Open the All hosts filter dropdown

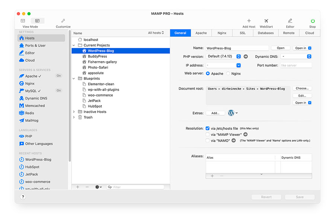tap(156, 33)
